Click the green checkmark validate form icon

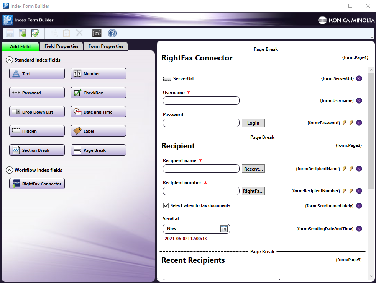click(x=35, y=33)
